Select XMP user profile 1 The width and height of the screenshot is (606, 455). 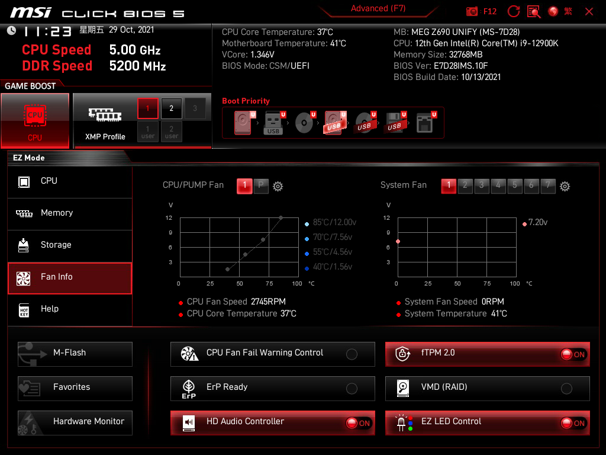[x=147, y=132]
